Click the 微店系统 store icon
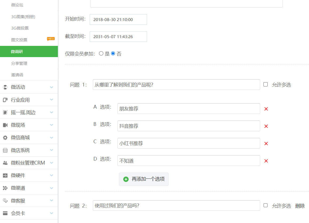 click(x=5, y=150)
